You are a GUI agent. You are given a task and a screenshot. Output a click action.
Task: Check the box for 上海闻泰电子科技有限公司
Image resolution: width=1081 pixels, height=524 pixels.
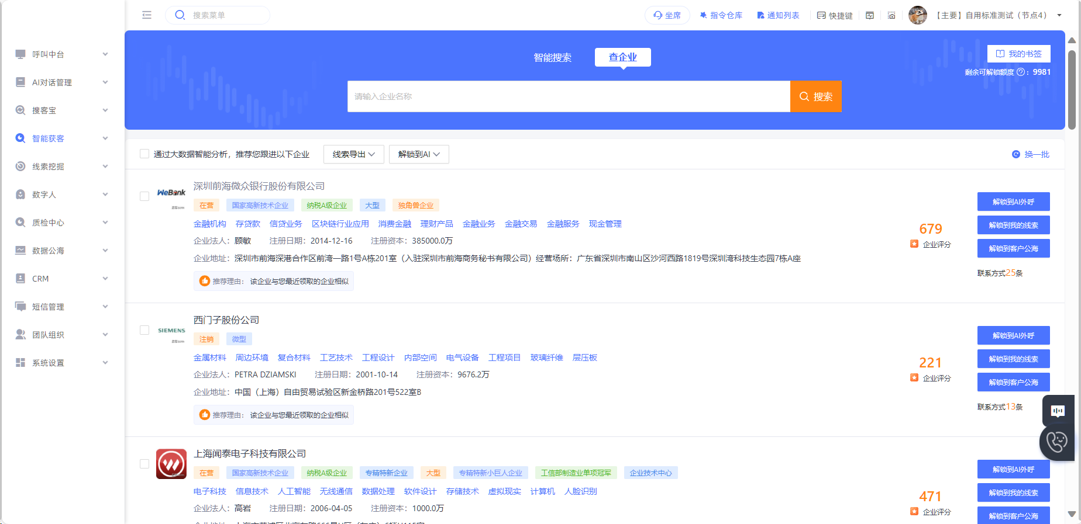[x=144, y=464]
